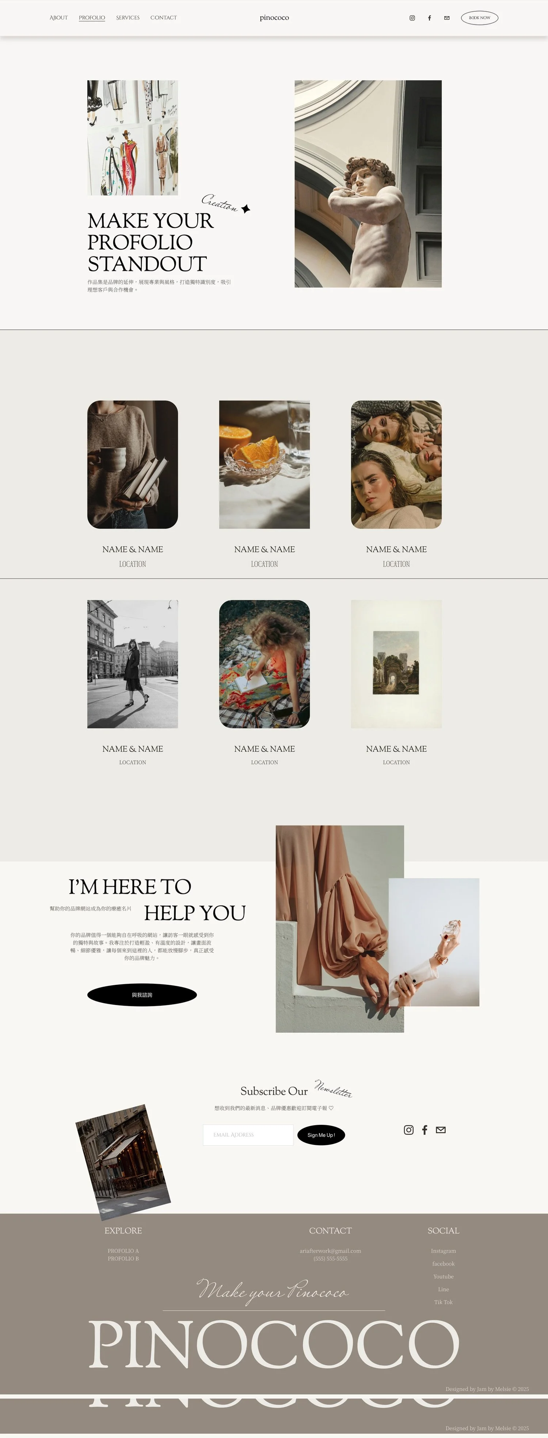Screen dimensions: 548x1438
Task: Click mail icon beside the newsletter form
Action: (x=441, y=1130)
